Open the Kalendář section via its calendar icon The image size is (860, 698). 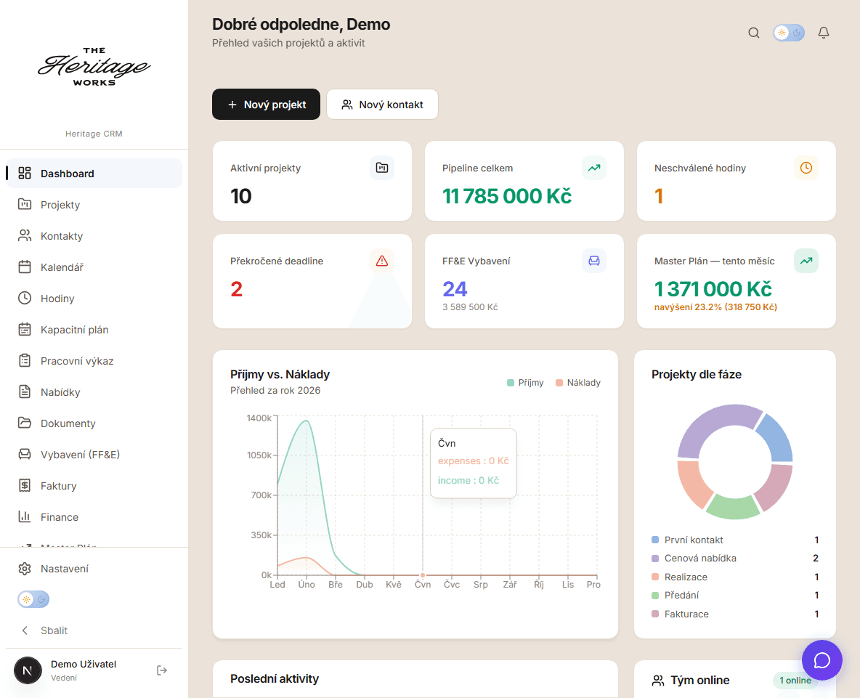coord(24,267)
